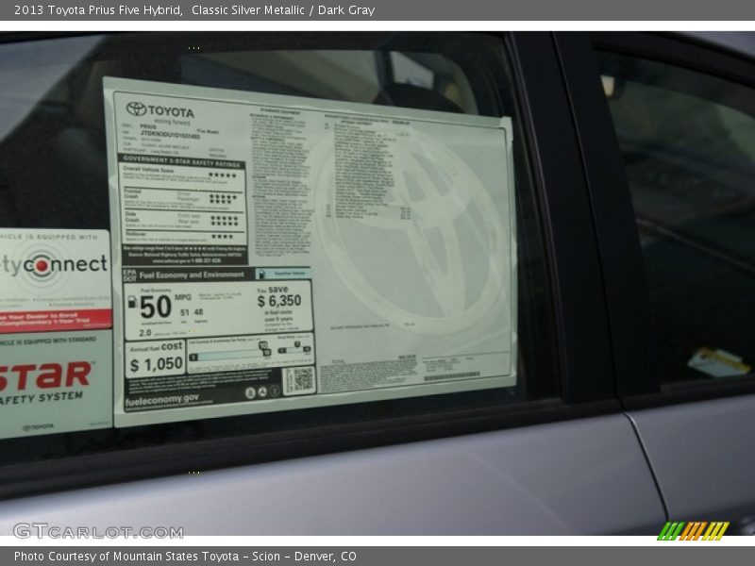Click the 'Fuel Economy and Environment' header
Viewport: 755px width, 566px height.
192,275
